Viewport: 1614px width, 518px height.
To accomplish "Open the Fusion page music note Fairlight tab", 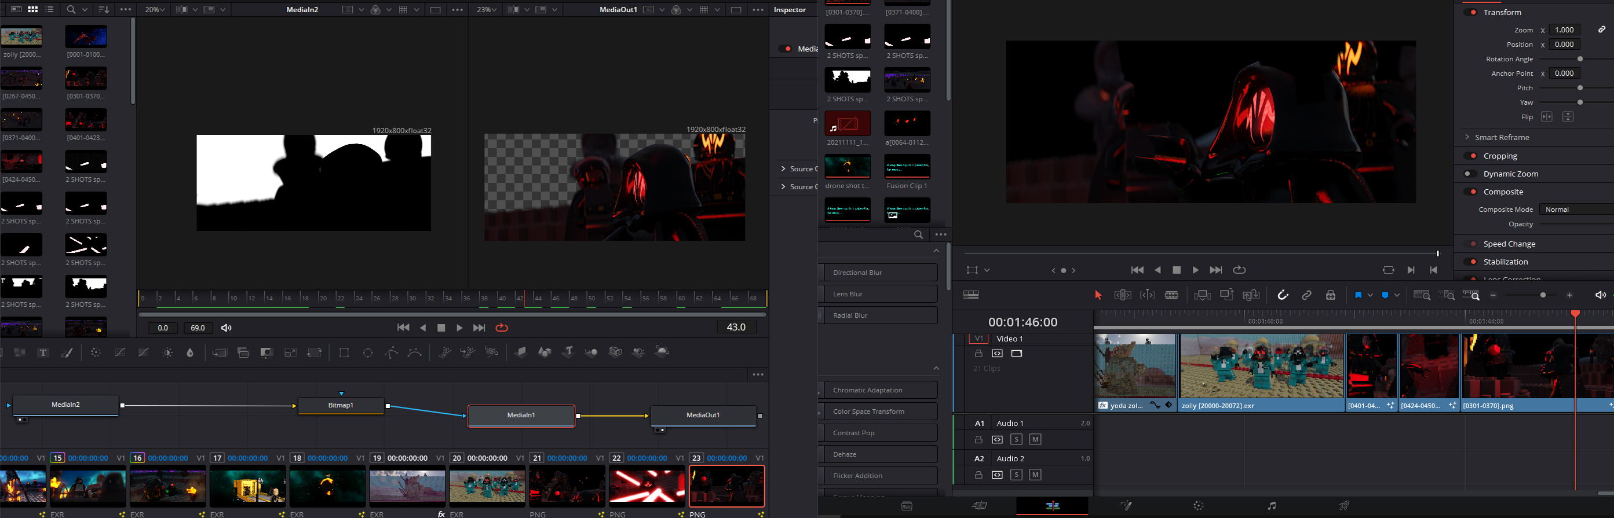I will pyautogui.click(x=1271, y=505).
